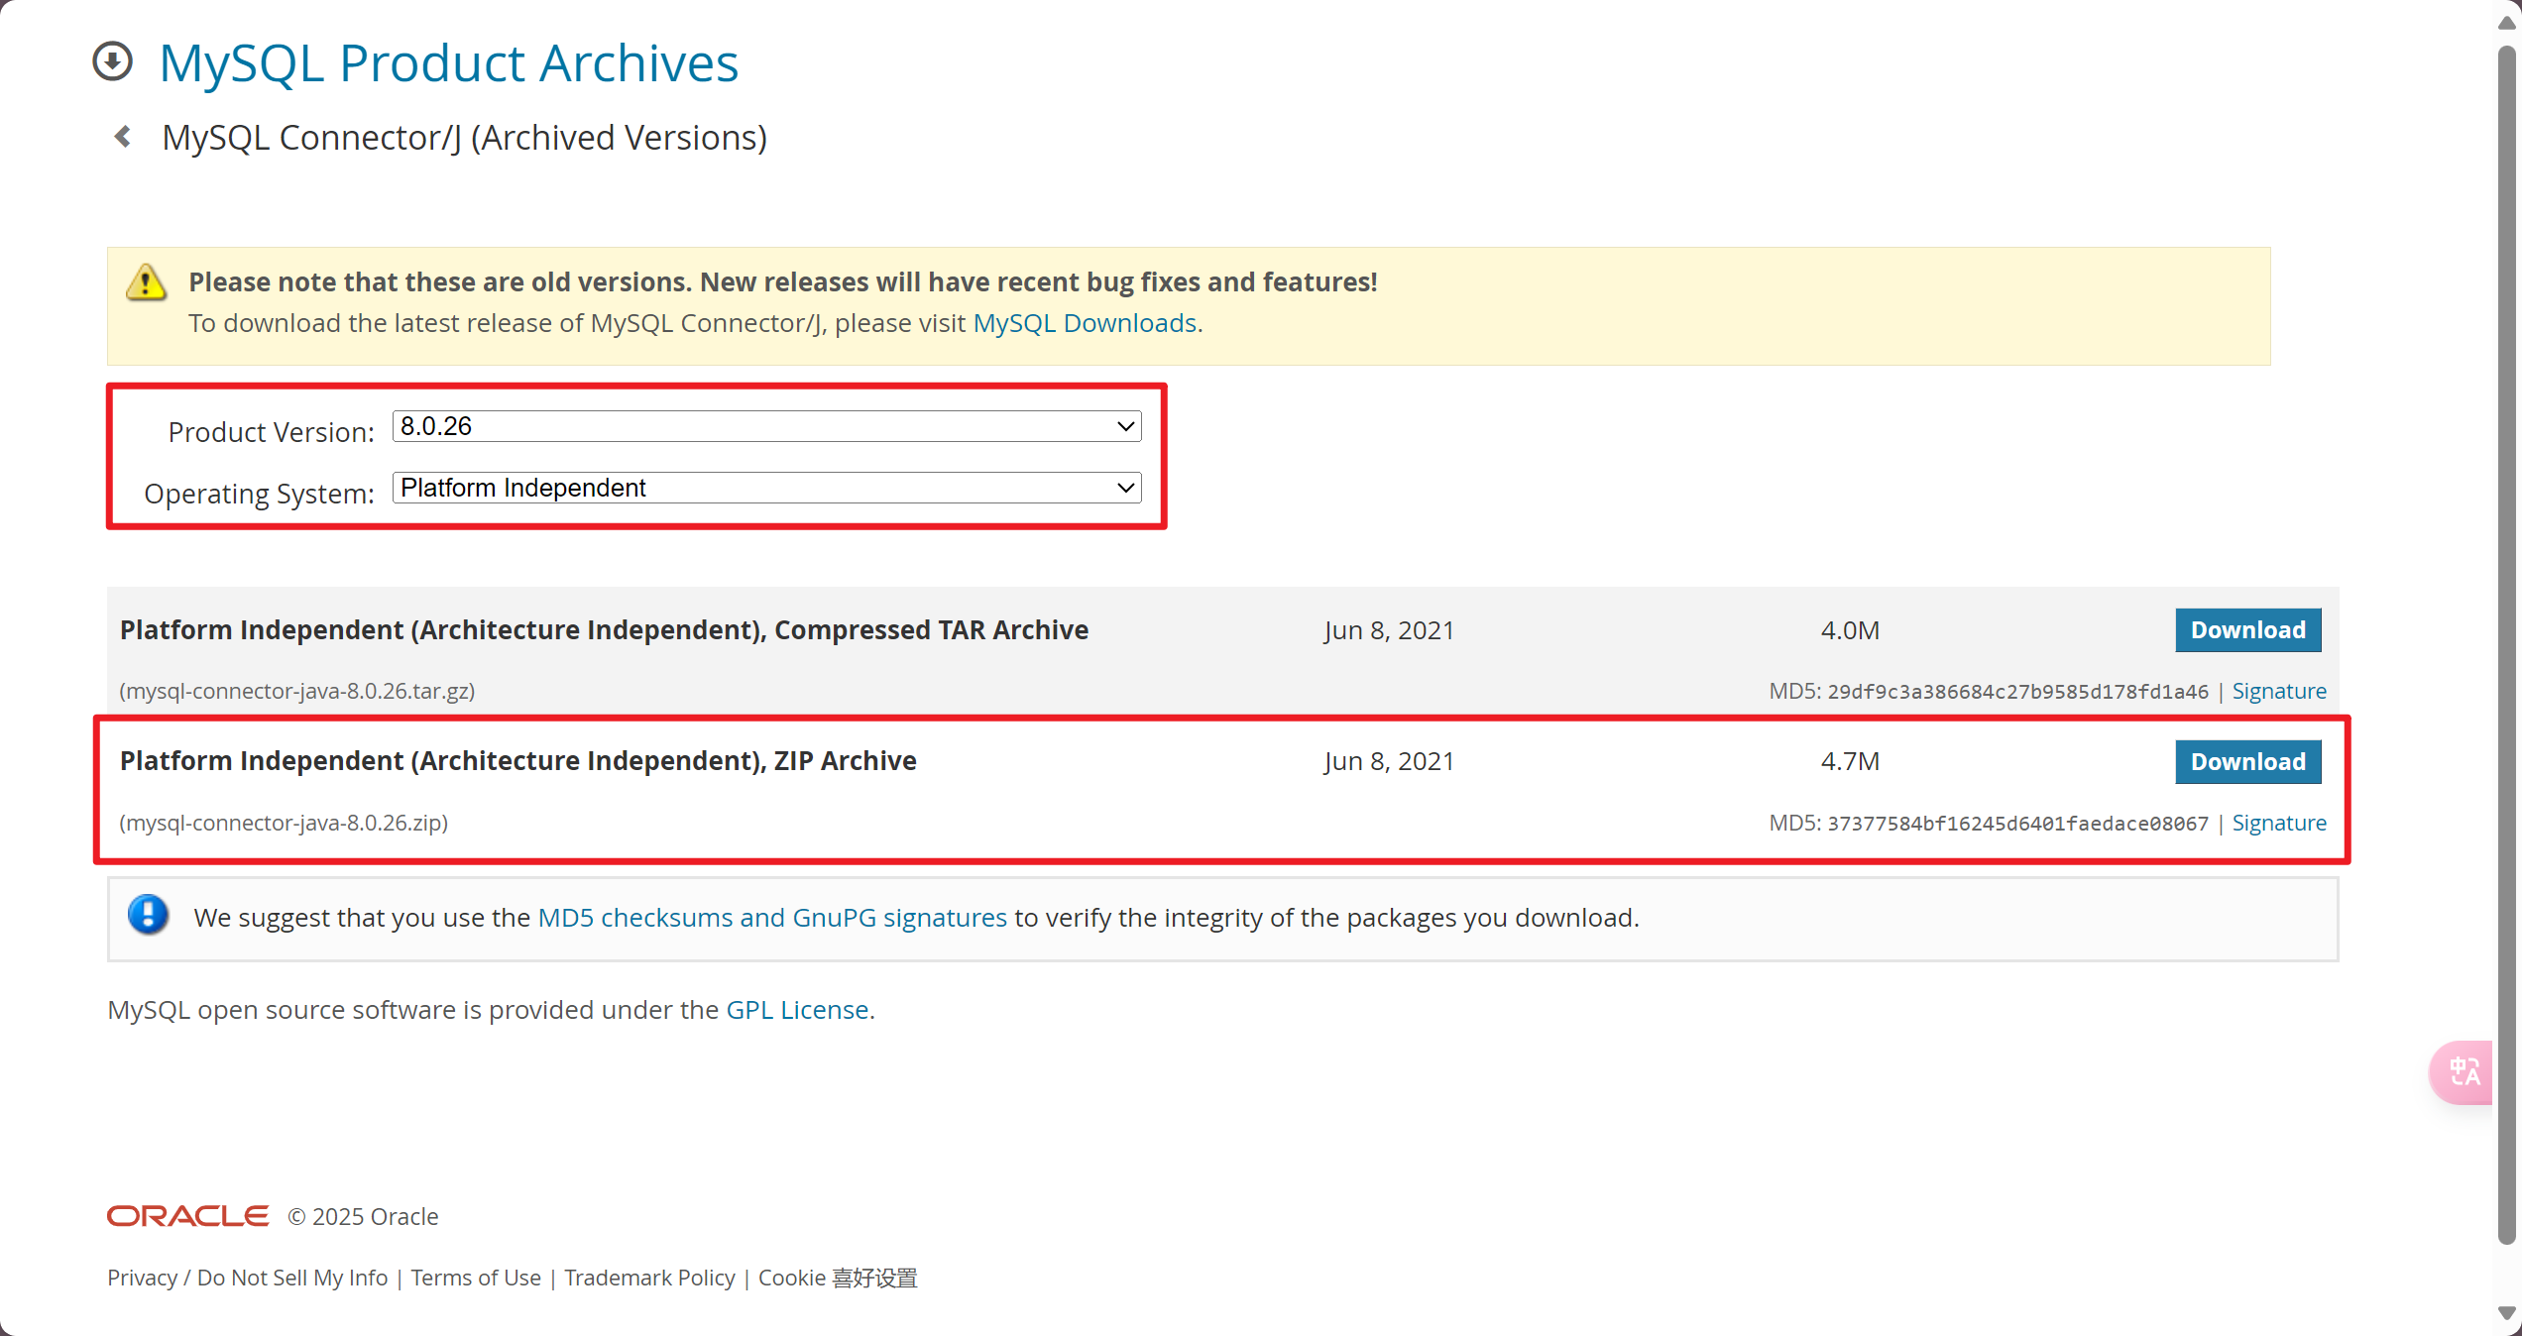The height and width of the screenshot is (1336, 2522).
Task: Click the scrollbar up arrow
Action: click(x=2507, y=23)
